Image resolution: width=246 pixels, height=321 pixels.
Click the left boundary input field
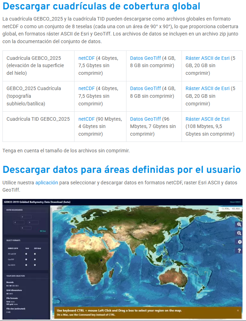(x=19, y=222)
